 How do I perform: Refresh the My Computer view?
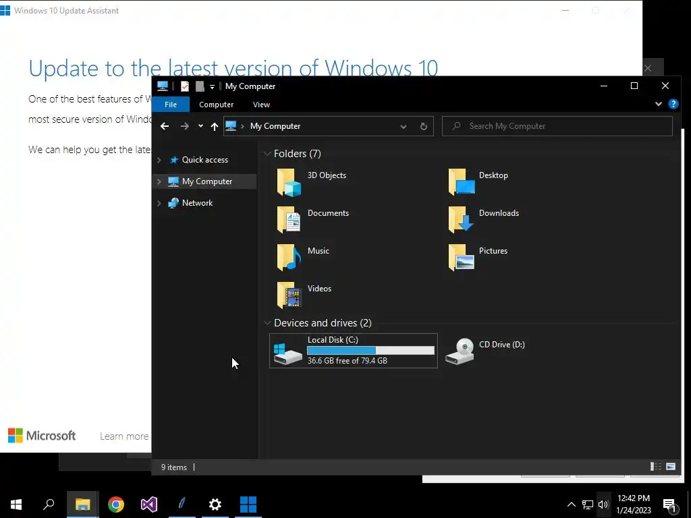click(x=424, y=126)
